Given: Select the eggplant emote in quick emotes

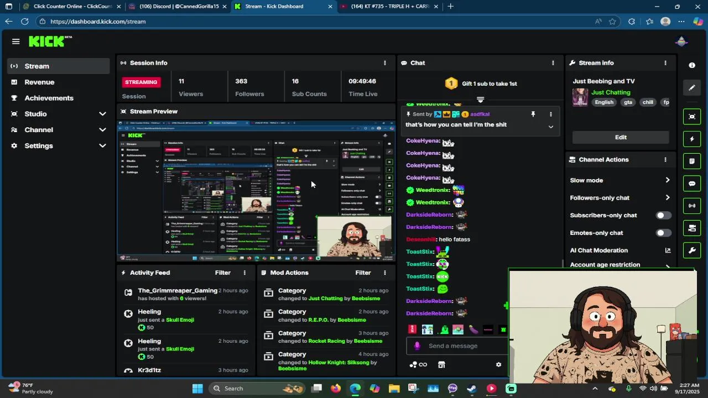Looking at the screenshot, I should [x=473, y=329].
